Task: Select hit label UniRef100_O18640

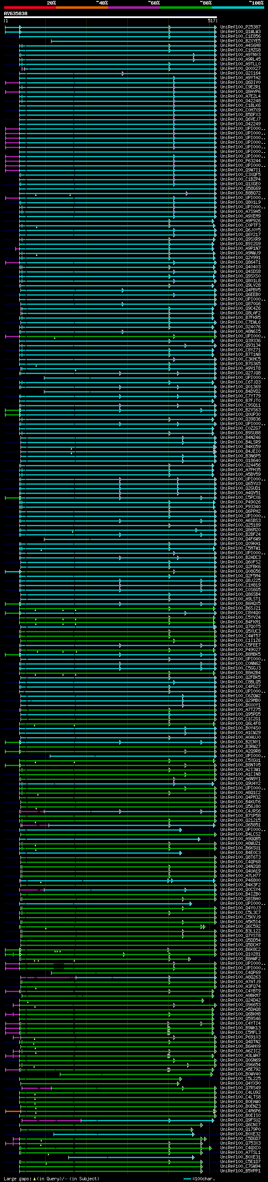Action: coord(240,461)
